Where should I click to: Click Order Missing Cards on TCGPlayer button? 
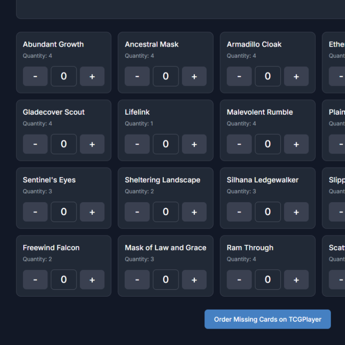[267, 319]
